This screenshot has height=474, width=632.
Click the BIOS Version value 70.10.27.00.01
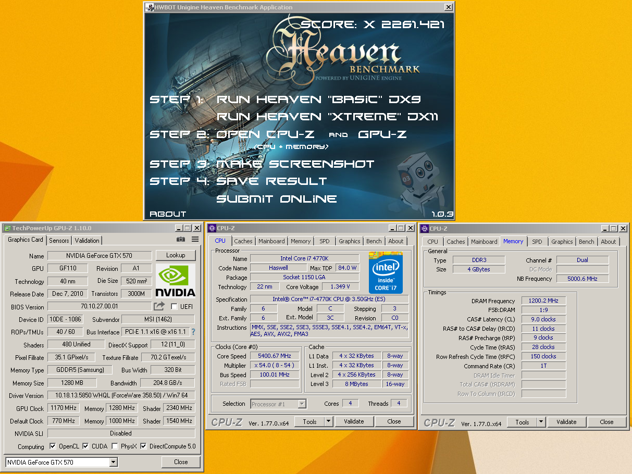coord(100,307)
